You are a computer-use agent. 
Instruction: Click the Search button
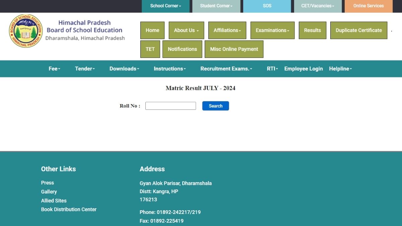[215, 106]
